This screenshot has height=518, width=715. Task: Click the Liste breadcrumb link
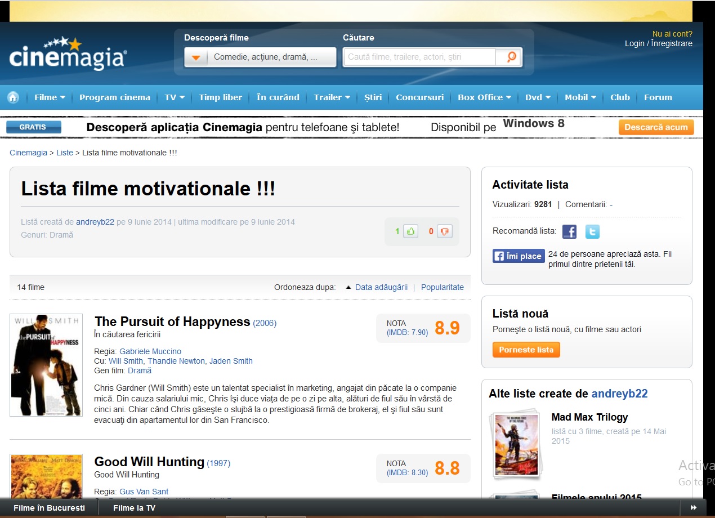[x=65, y=153]
